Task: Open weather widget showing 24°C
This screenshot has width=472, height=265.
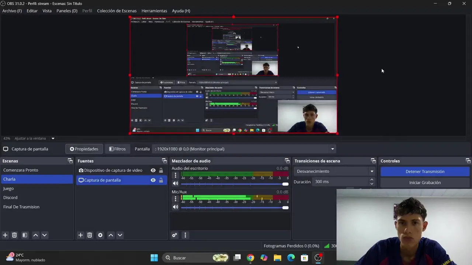Action: [26, 257]
